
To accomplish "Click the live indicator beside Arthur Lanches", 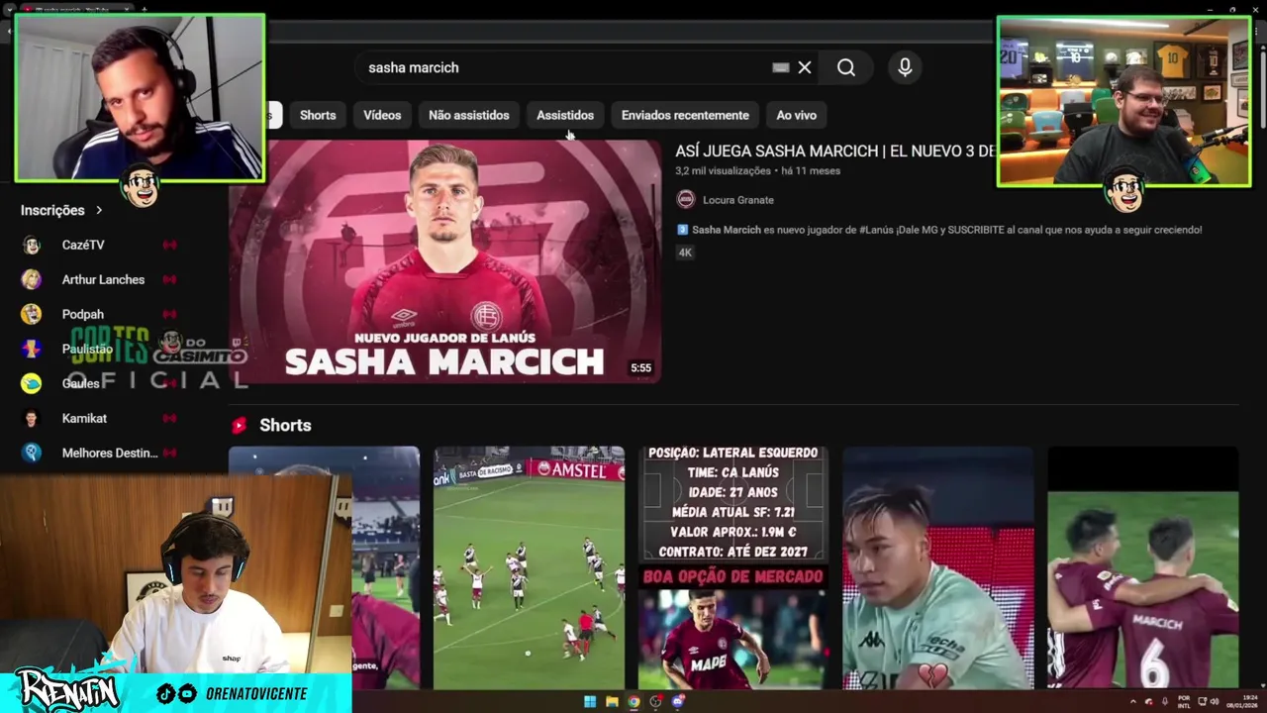I will click(x=169, y=279).
